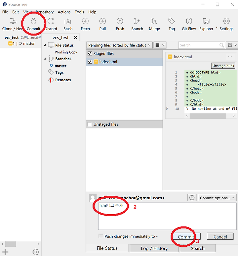Open Settings from the toolbar

(x=226, y=24)
